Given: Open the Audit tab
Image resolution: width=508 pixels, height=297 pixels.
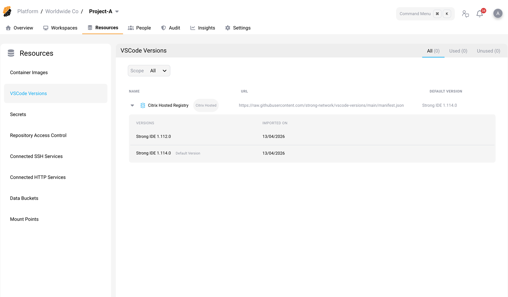Looking at the screenshot, I should click(171, 28).
